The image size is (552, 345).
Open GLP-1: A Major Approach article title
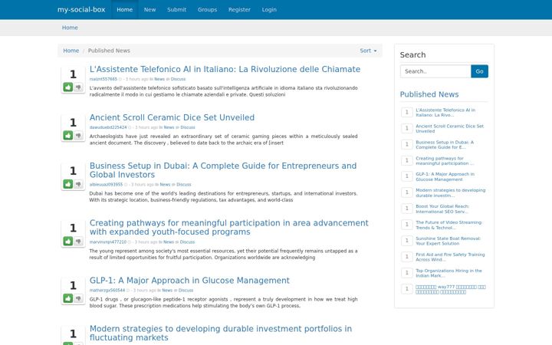tap(189, 281)
